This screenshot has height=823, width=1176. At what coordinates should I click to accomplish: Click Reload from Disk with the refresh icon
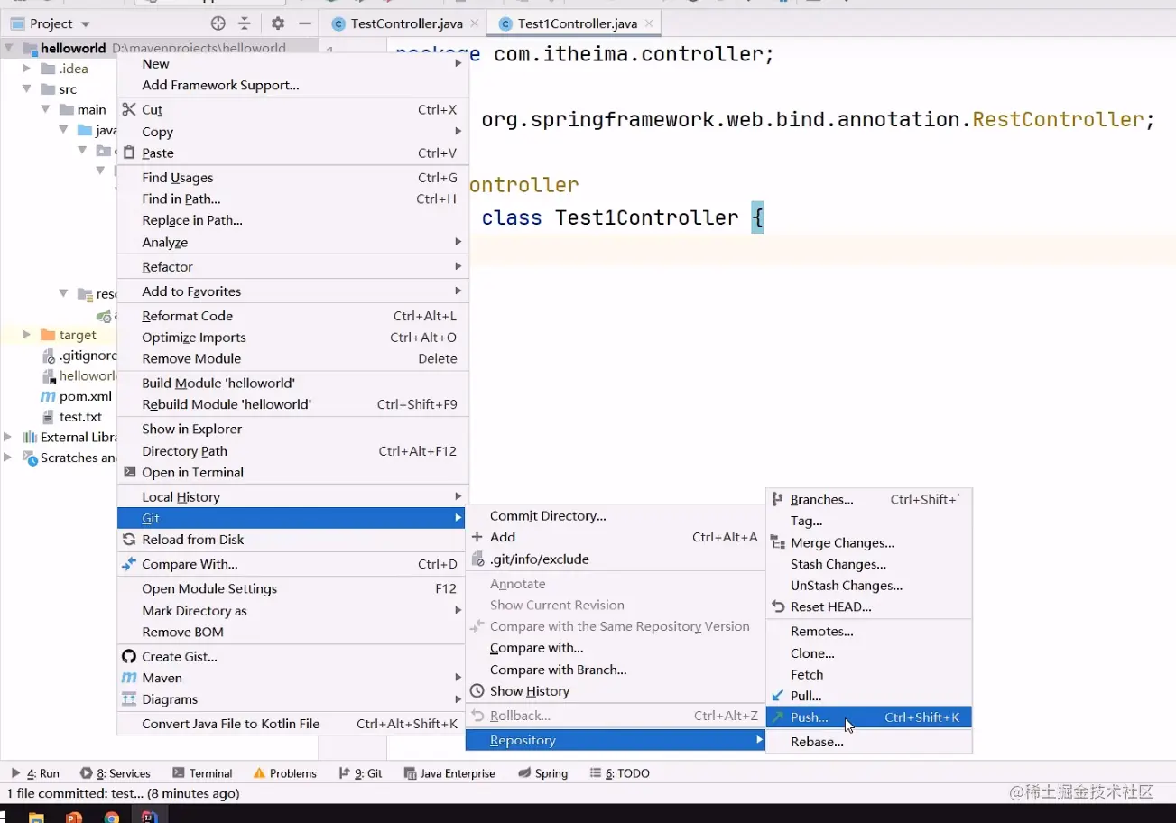coord(293,540)
